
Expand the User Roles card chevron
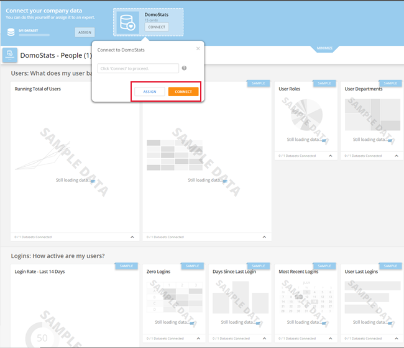coord(330,156)
